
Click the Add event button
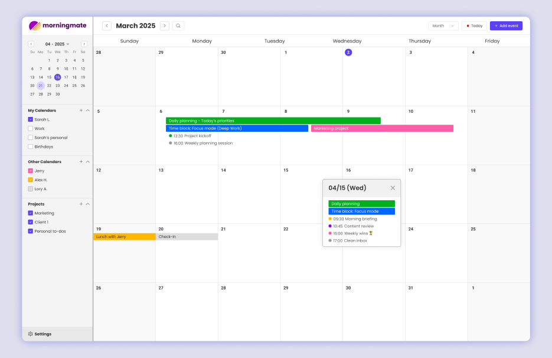tap(506, 26)
